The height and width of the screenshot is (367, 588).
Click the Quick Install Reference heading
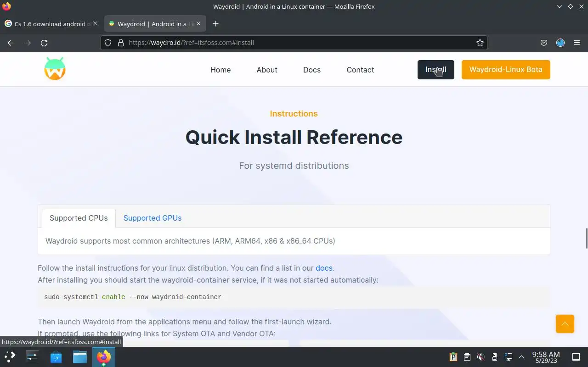(294, 137)
